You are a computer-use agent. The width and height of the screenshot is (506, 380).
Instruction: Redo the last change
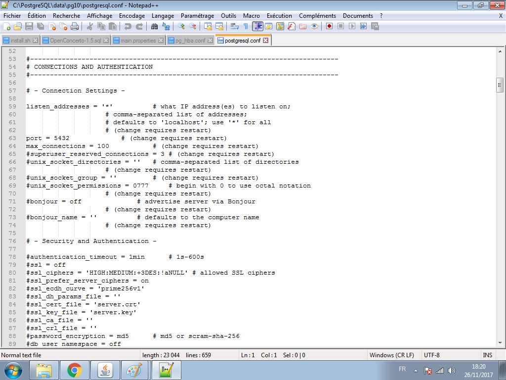[x=139, y=27]
